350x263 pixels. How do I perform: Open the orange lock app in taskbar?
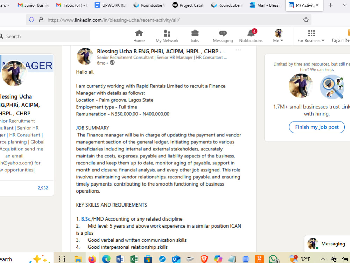259,259
